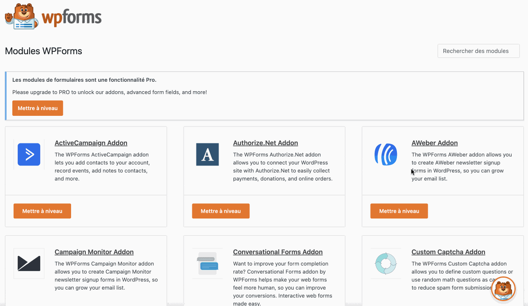Click the Authorize.Net addon description text
The image size is (528, 306).
[x=283, y=167]
